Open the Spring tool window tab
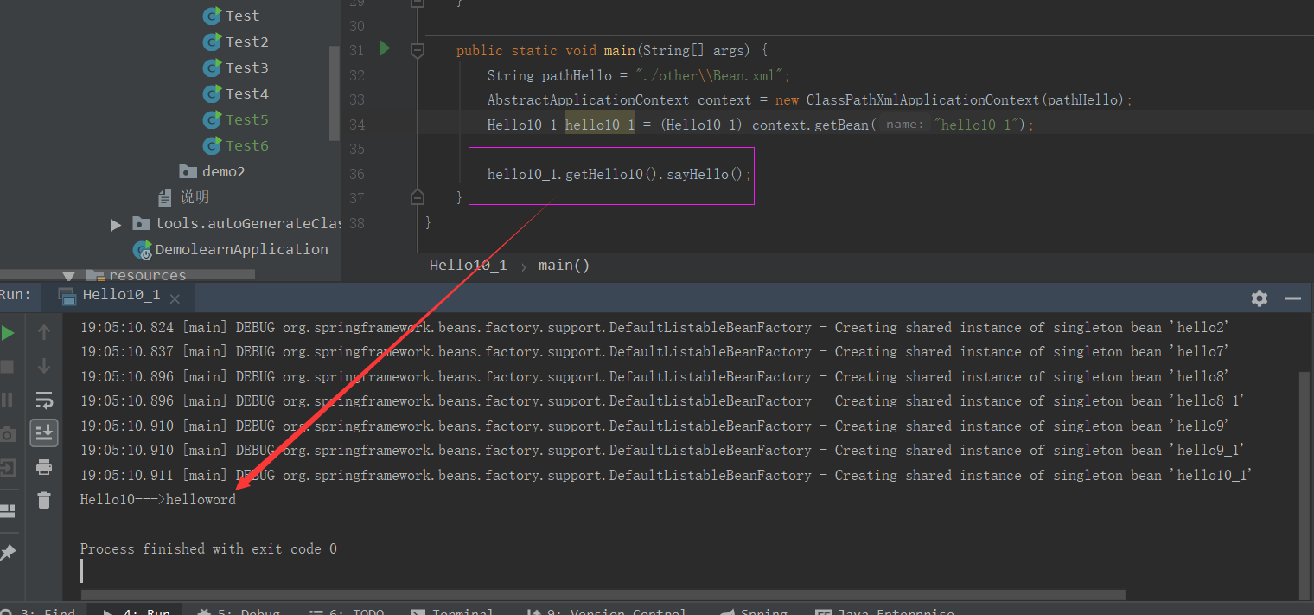This screenshot has height=615, width=1314. 754,610
